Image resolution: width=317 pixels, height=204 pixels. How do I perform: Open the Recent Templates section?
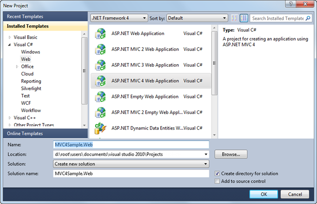click(x=45, y=16)
